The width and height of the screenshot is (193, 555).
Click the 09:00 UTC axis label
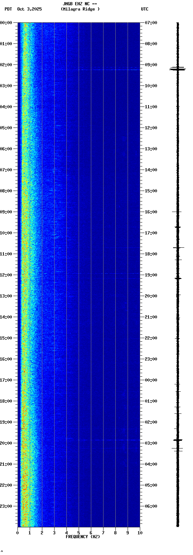coord(151,65)
